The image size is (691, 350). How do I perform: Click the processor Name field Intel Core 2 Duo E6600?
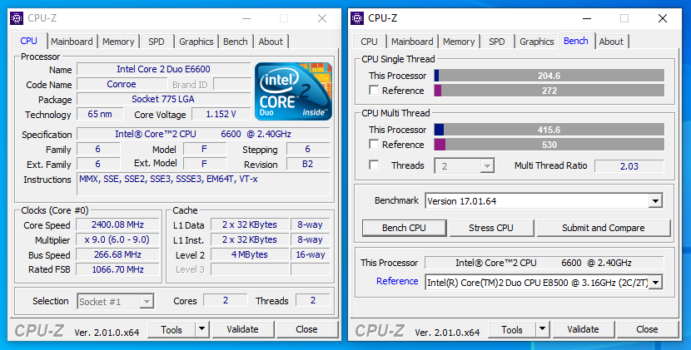163,69
